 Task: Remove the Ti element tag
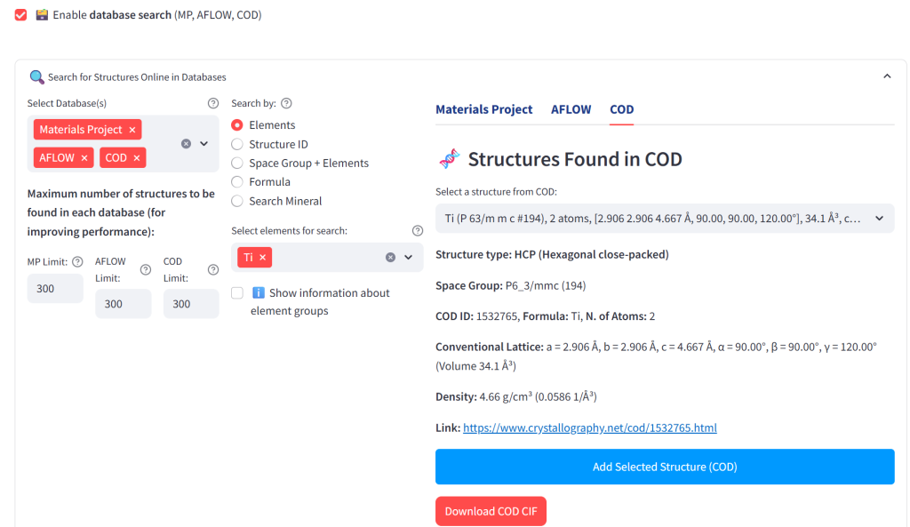(x=262, y=257)
